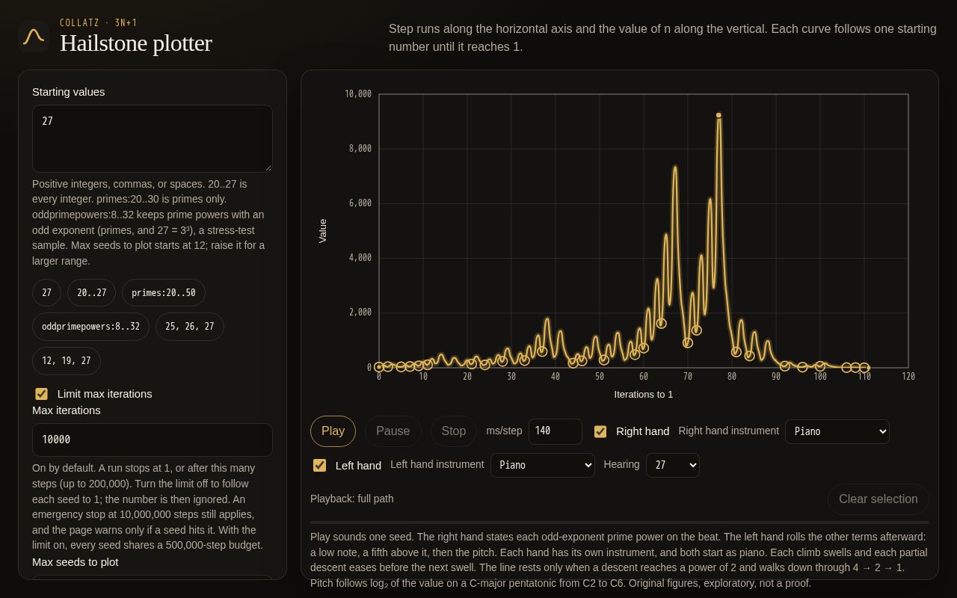Viewport: 957px width, 598px height.
Task: Click the 120 x-axis tick label
Action: (908, 376)
